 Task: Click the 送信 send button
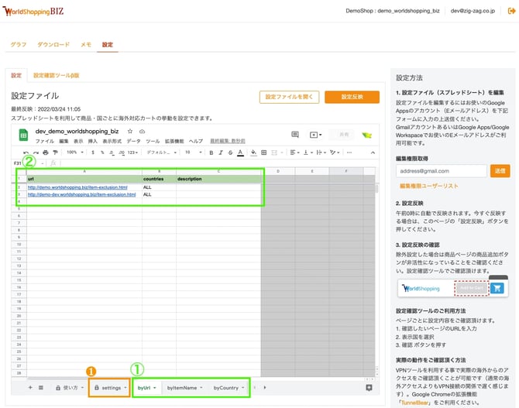point(500,170)
